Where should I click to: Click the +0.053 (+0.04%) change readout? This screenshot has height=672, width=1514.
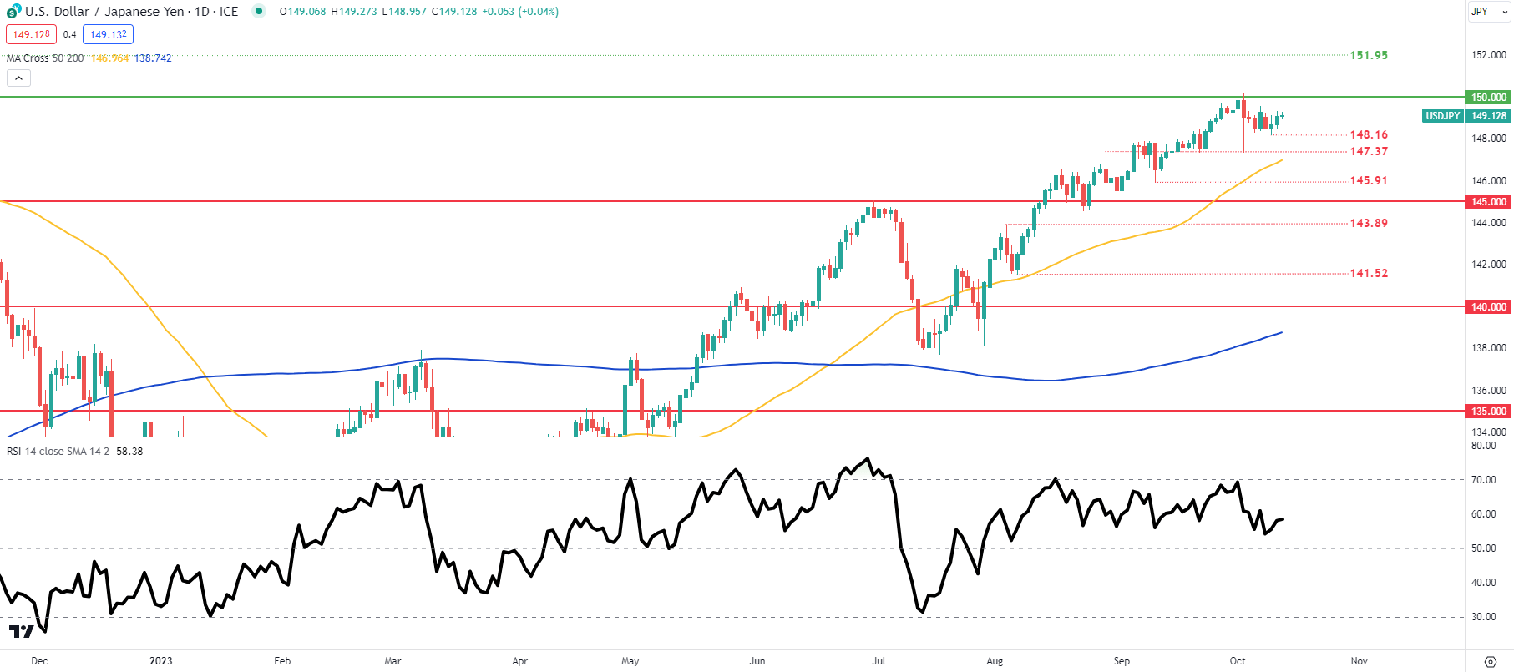[x=520, y=12]
